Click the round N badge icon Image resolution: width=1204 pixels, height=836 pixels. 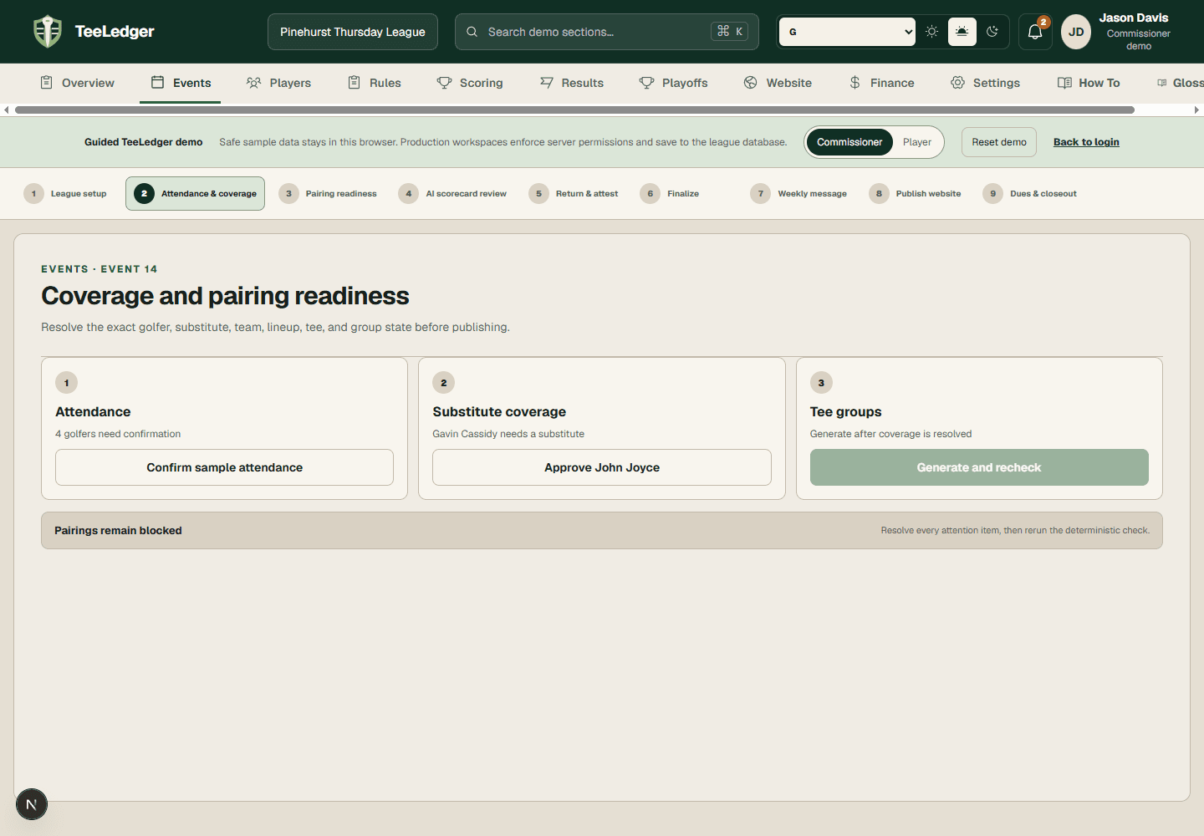32,804
